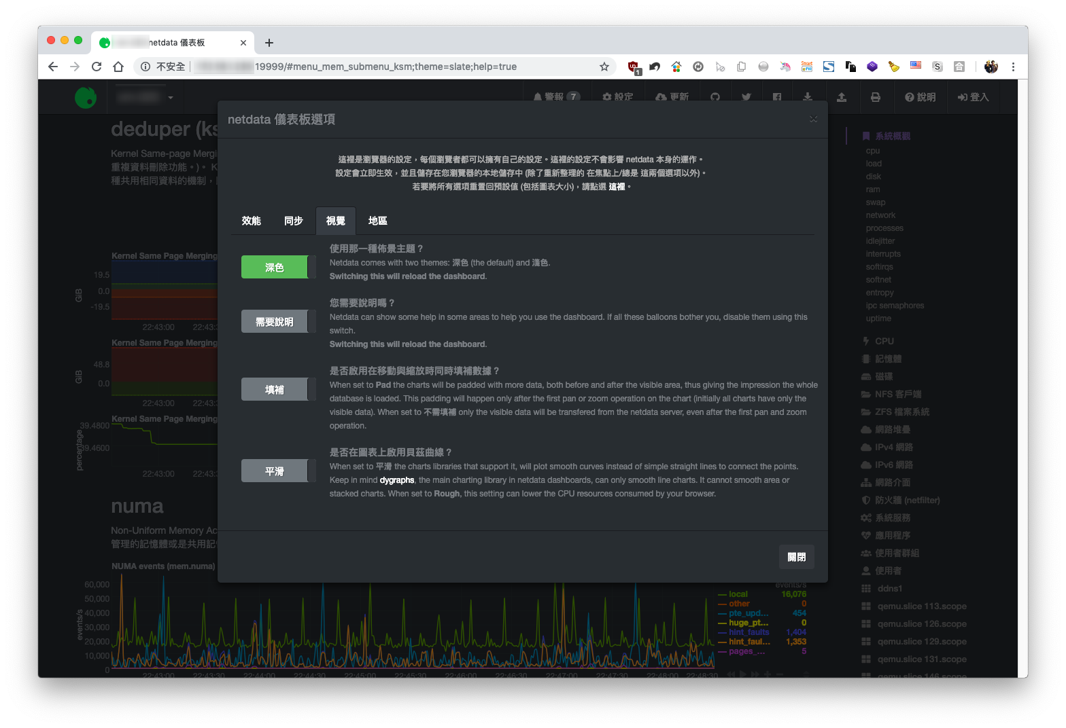
Task: Expand the 記憶體 sidebar section
Action: (x=881, y=359)
